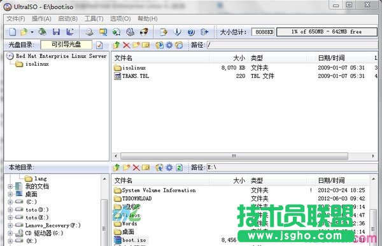This screenshot has height=246, width=382.
Task: Click the local 路径 field showing E:\
Action: (292, 167)
